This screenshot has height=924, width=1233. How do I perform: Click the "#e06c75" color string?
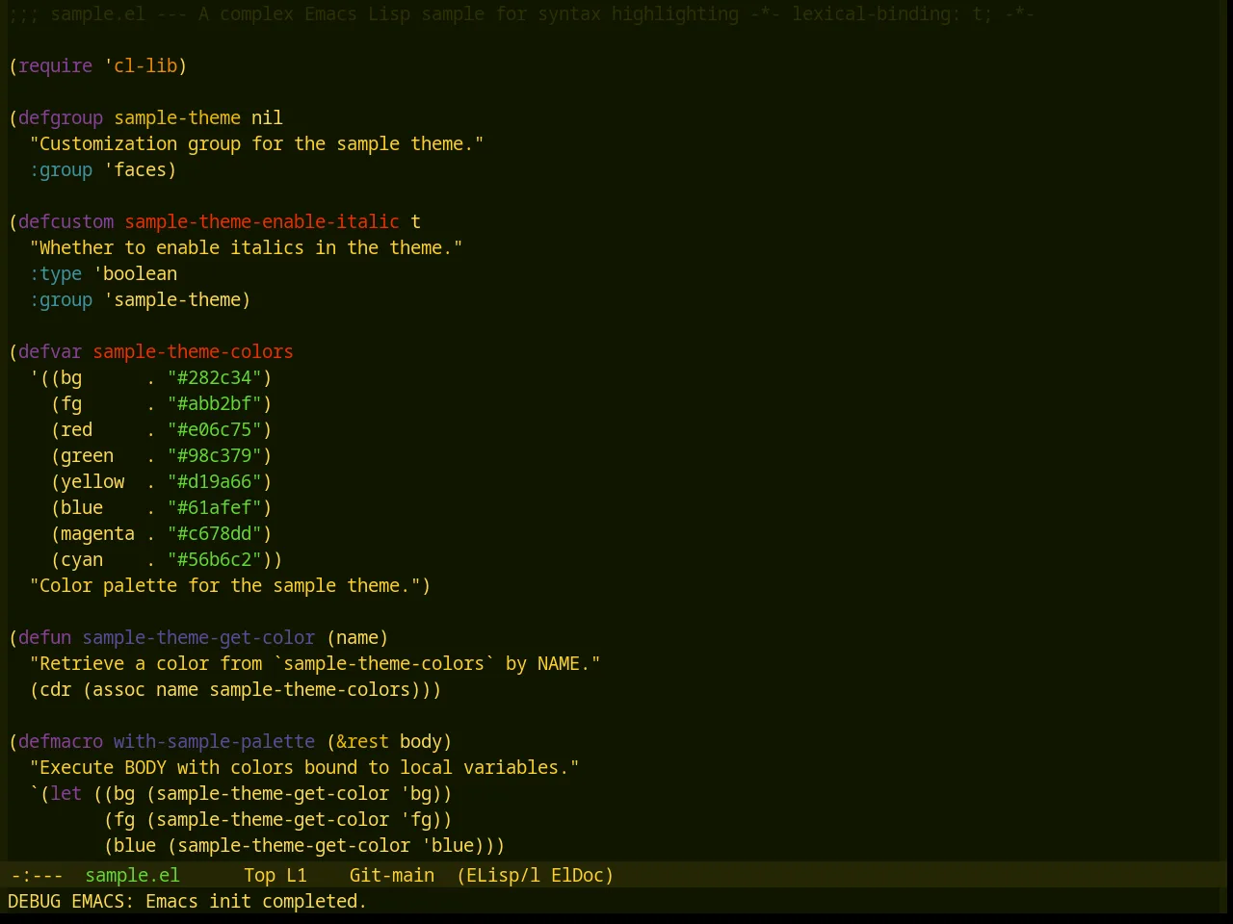pyautogui.click(x=215, y=429)
